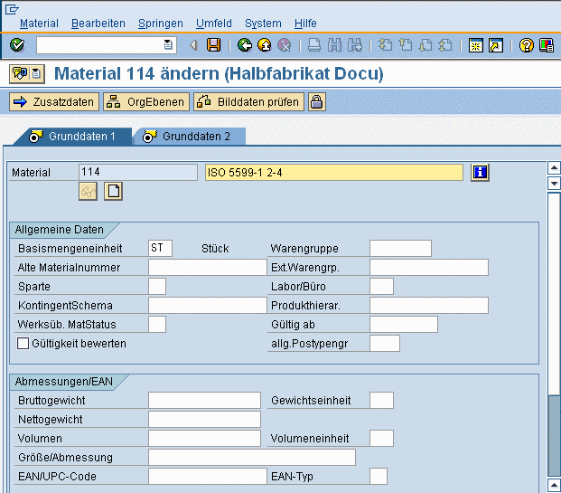
Task: Click the Zusatzdaten button
Action: click(x=53, y=102)
